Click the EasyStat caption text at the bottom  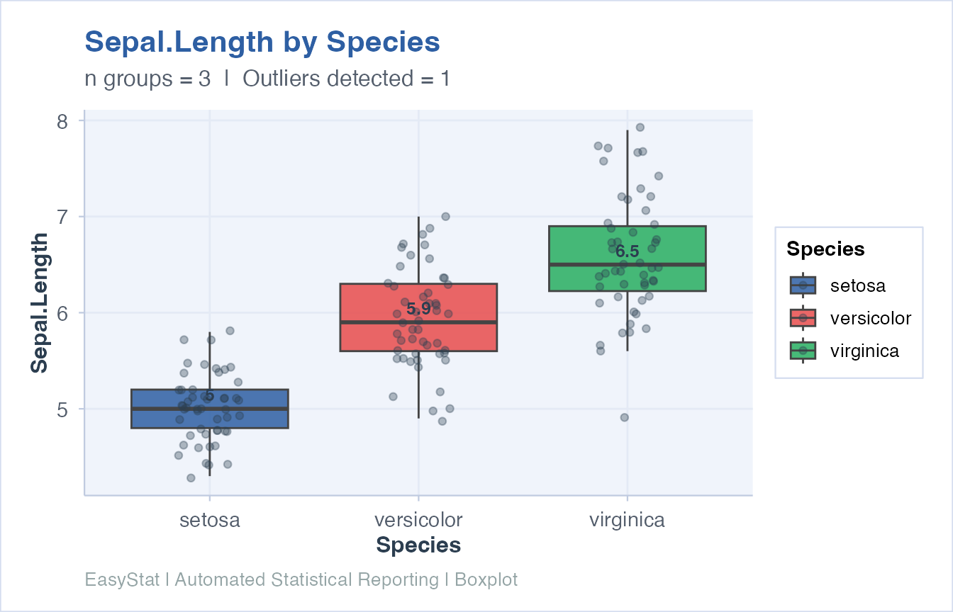tap(301, 580)
